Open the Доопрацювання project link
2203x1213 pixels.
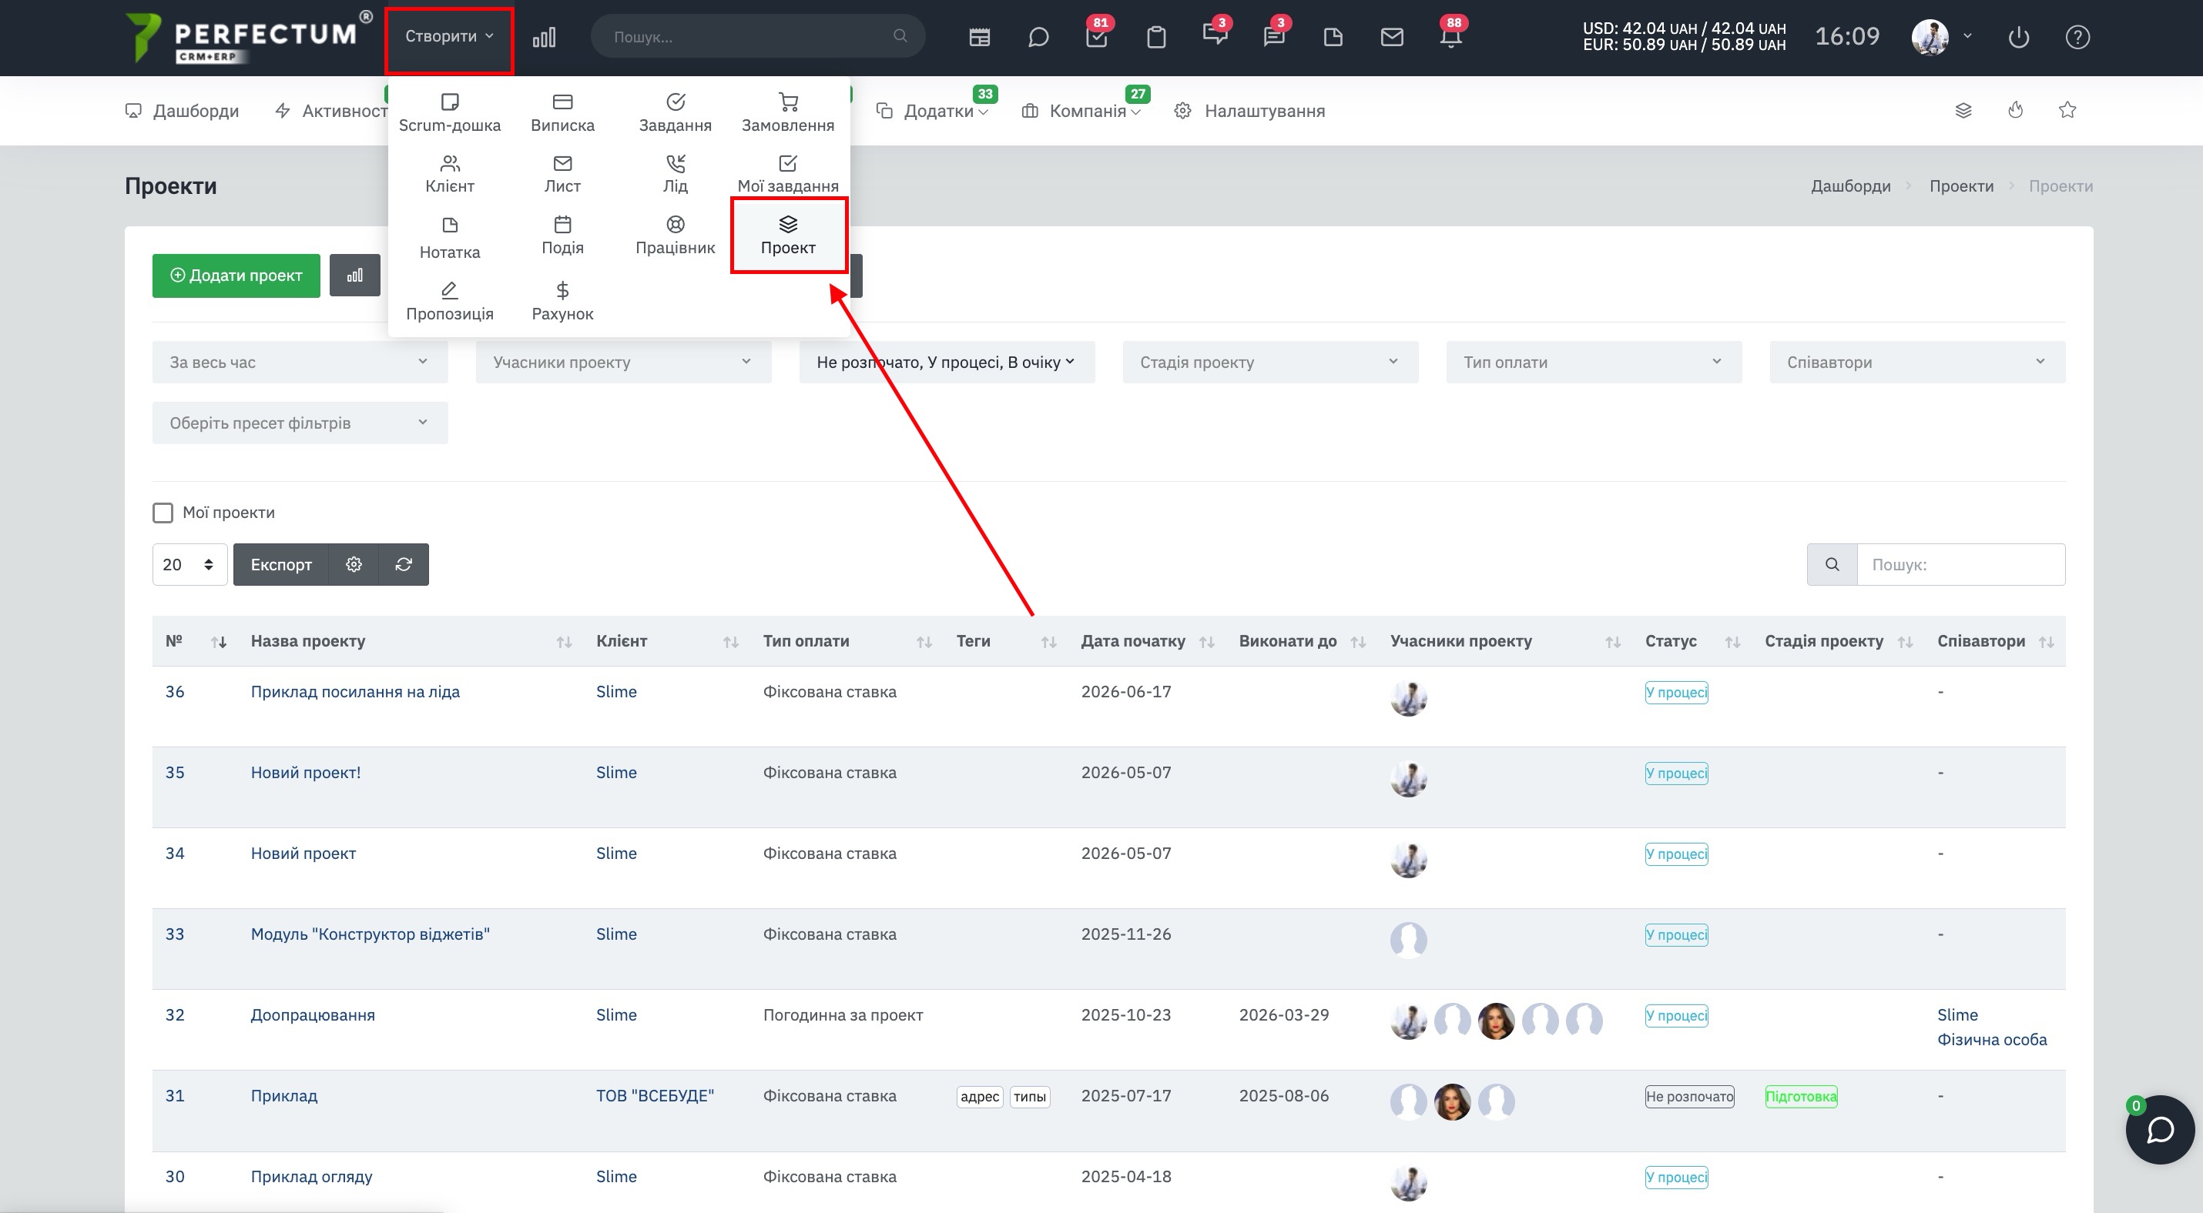point(312,1014)
